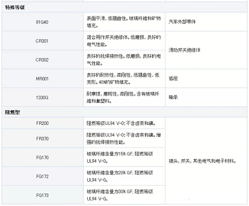Viewport: 249px width, 206px height.
Task: Select the MR001 grade cell
Action: point(42,79)
